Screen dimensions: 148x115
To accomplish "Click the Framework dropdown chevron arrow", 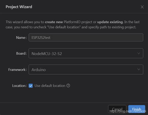I will (x=139, y=69).
